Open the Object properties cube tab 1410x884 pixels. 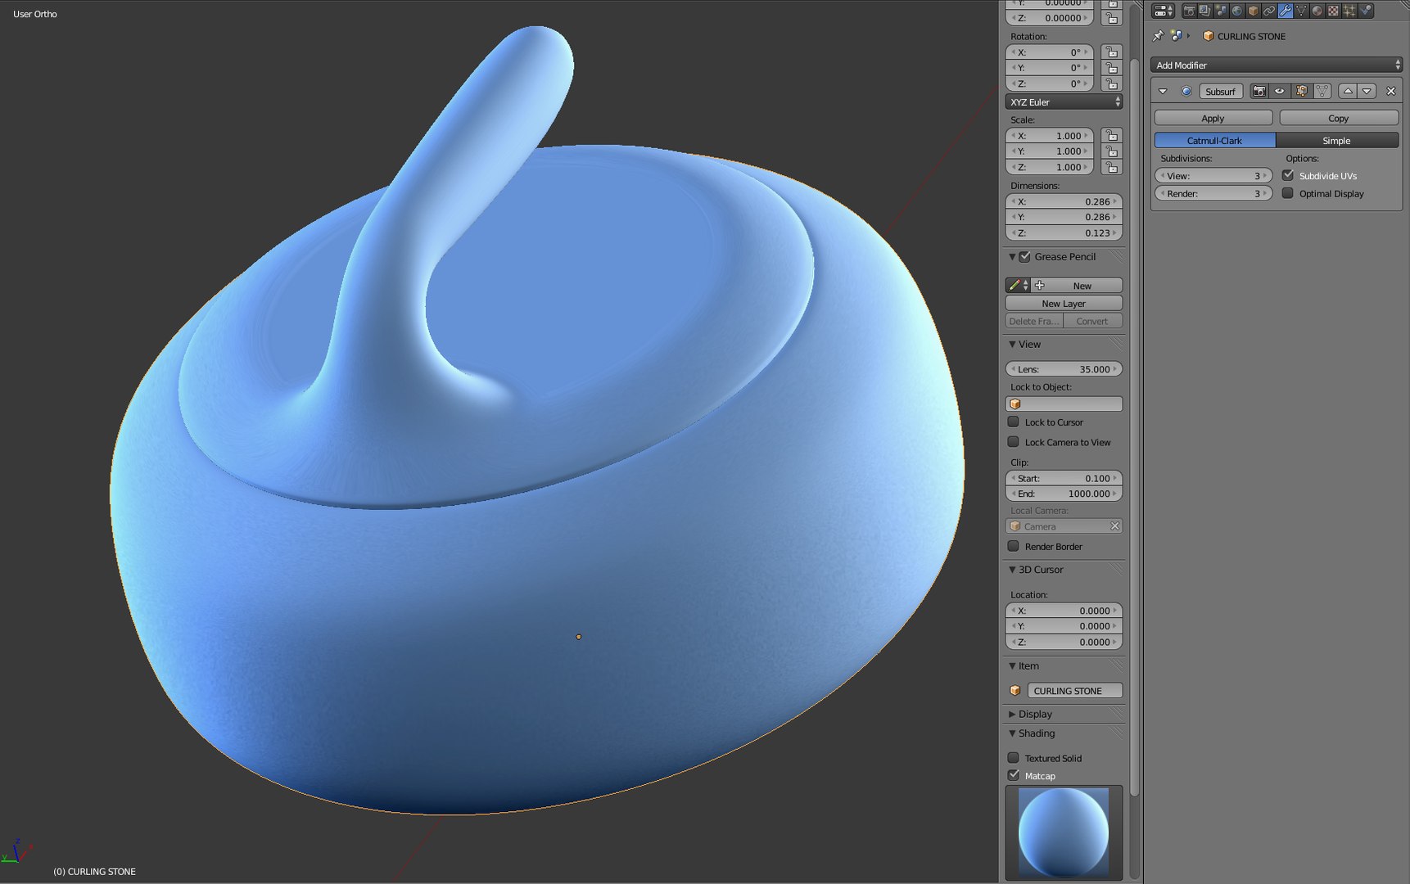tap(1253, 11)
